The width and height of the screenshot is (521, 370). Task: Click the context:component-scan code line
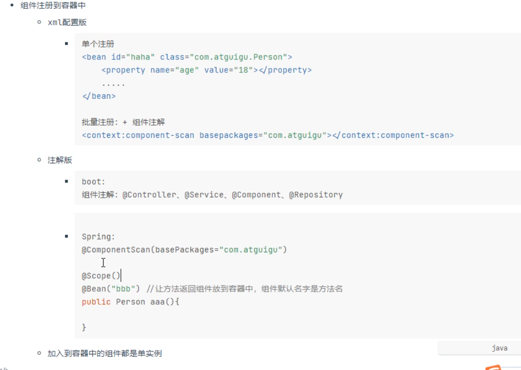pos(268,135)
